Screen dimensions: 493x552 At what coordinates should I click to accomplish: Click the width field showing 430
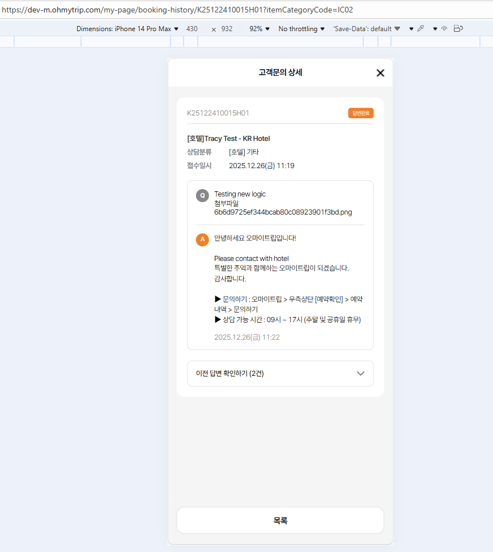click(x=192, y=29)
